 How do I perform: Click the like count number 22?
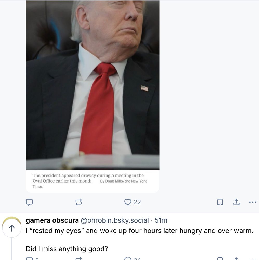coord(137,202)
